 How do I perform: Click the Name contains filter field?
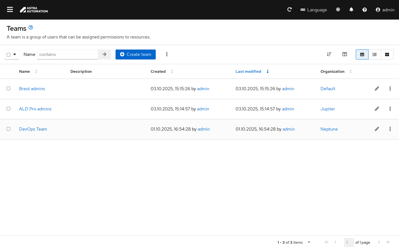67,55
